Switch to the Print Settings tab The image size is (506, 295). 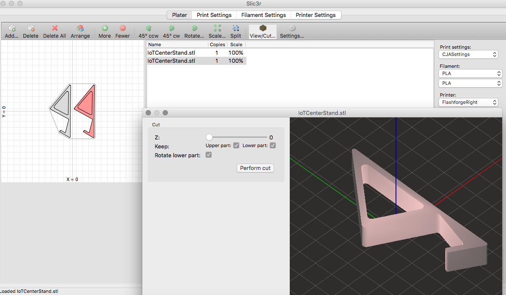[x=214, y=15]
